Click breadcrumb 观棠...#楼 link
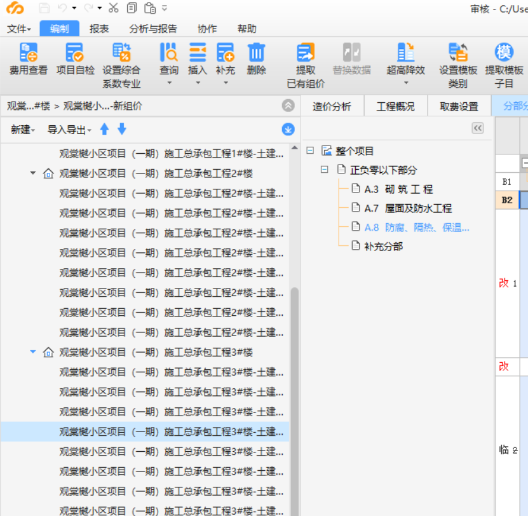 29,106
